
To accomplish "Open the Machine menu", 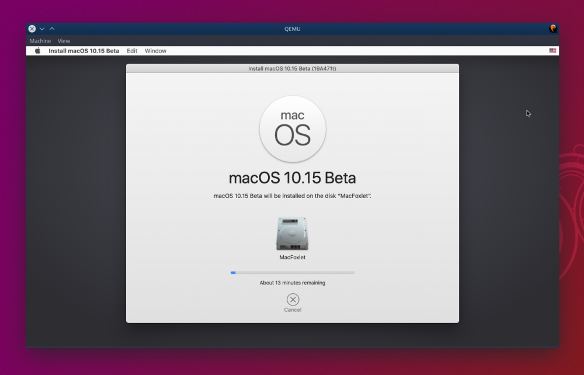I will (40, 41).
